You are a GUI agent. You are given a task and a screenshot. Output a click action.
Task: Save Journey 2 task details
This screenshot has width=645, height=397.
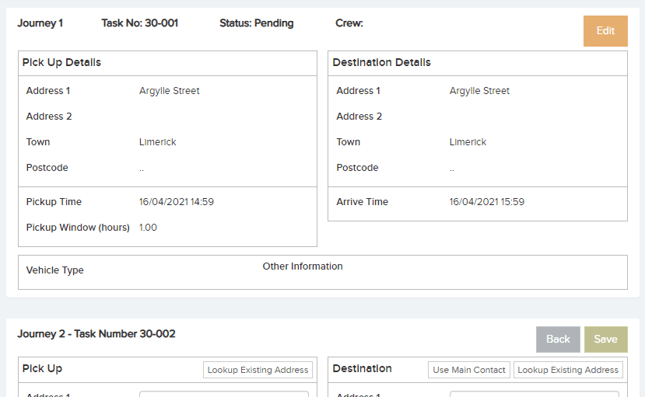605,339
